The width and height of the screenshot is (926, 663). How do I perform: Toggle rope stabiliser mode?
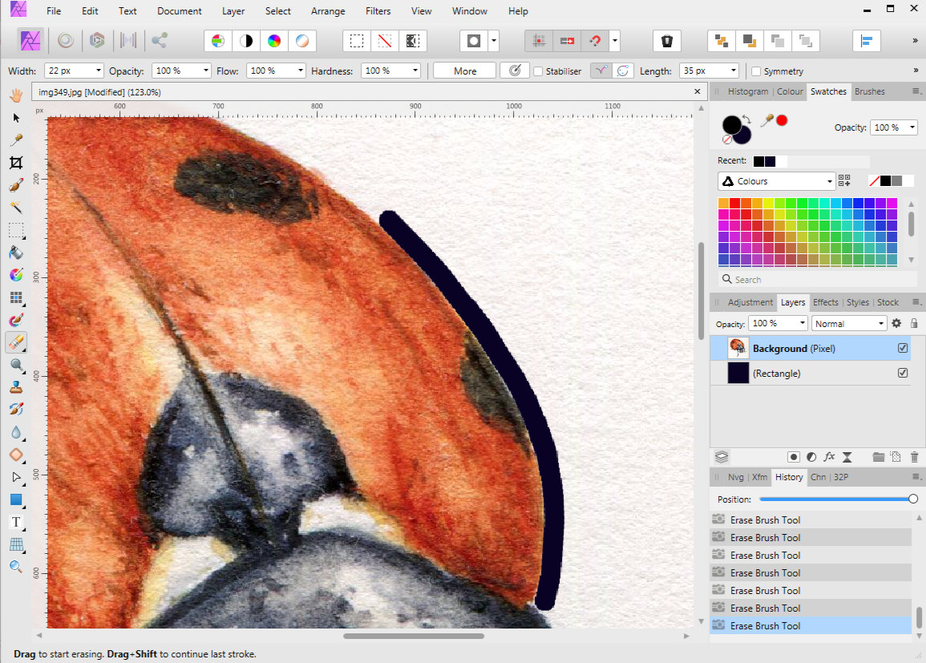coord(600,71)
